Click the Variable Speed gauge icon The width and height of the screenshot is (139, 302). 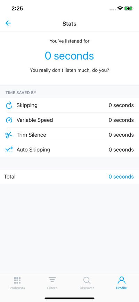[9, 120]
